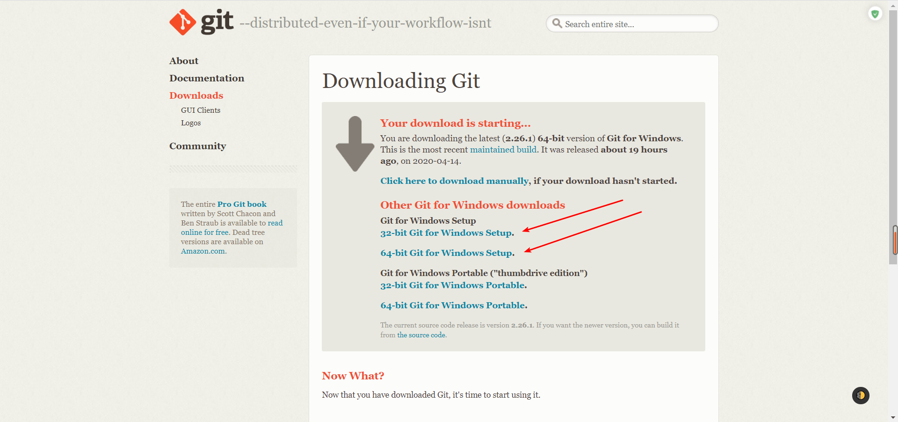The image size is (898, 422).
Task: Toggle the dark mode round button
Action: [860, 395]
